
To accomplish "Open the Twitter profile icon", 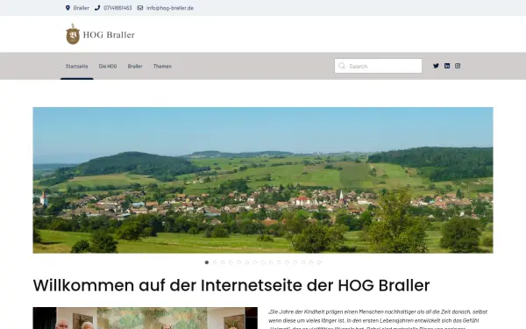I will pyautogui.click(x=436, y=66).
